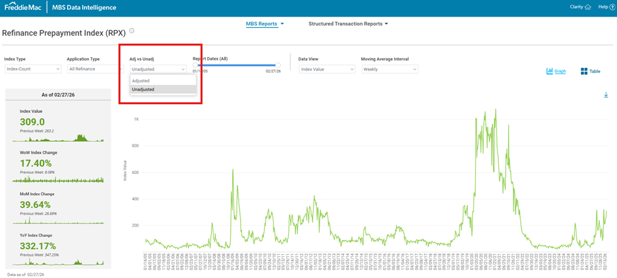Click the bar chart Graph icon

pyautogui.click(x=550, y=71)
